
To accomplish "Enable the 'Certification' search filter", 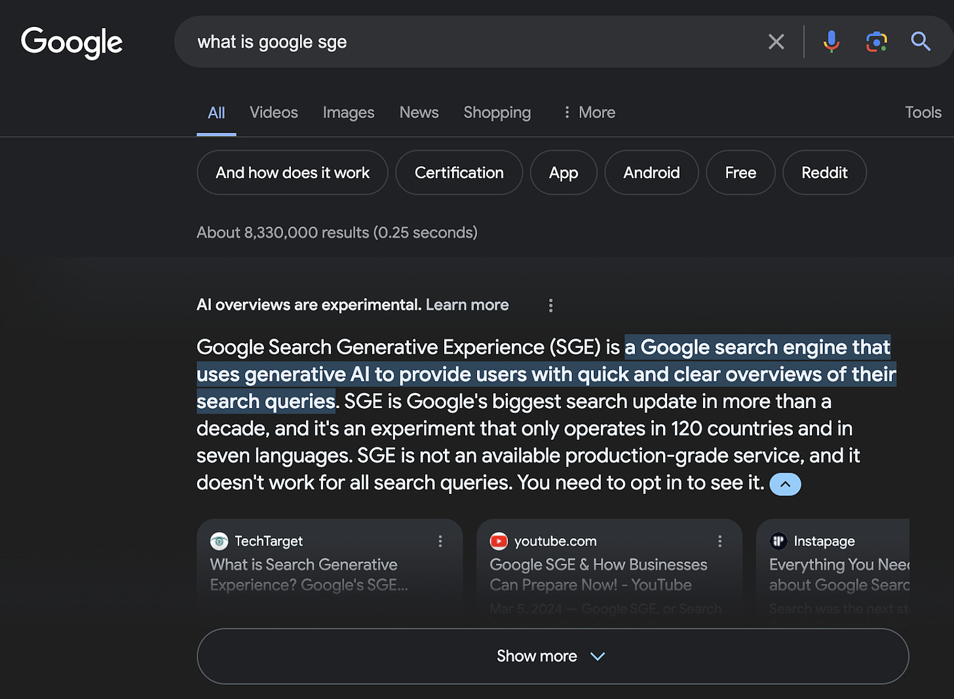I will pyautogui.click(x=459, y=172).
